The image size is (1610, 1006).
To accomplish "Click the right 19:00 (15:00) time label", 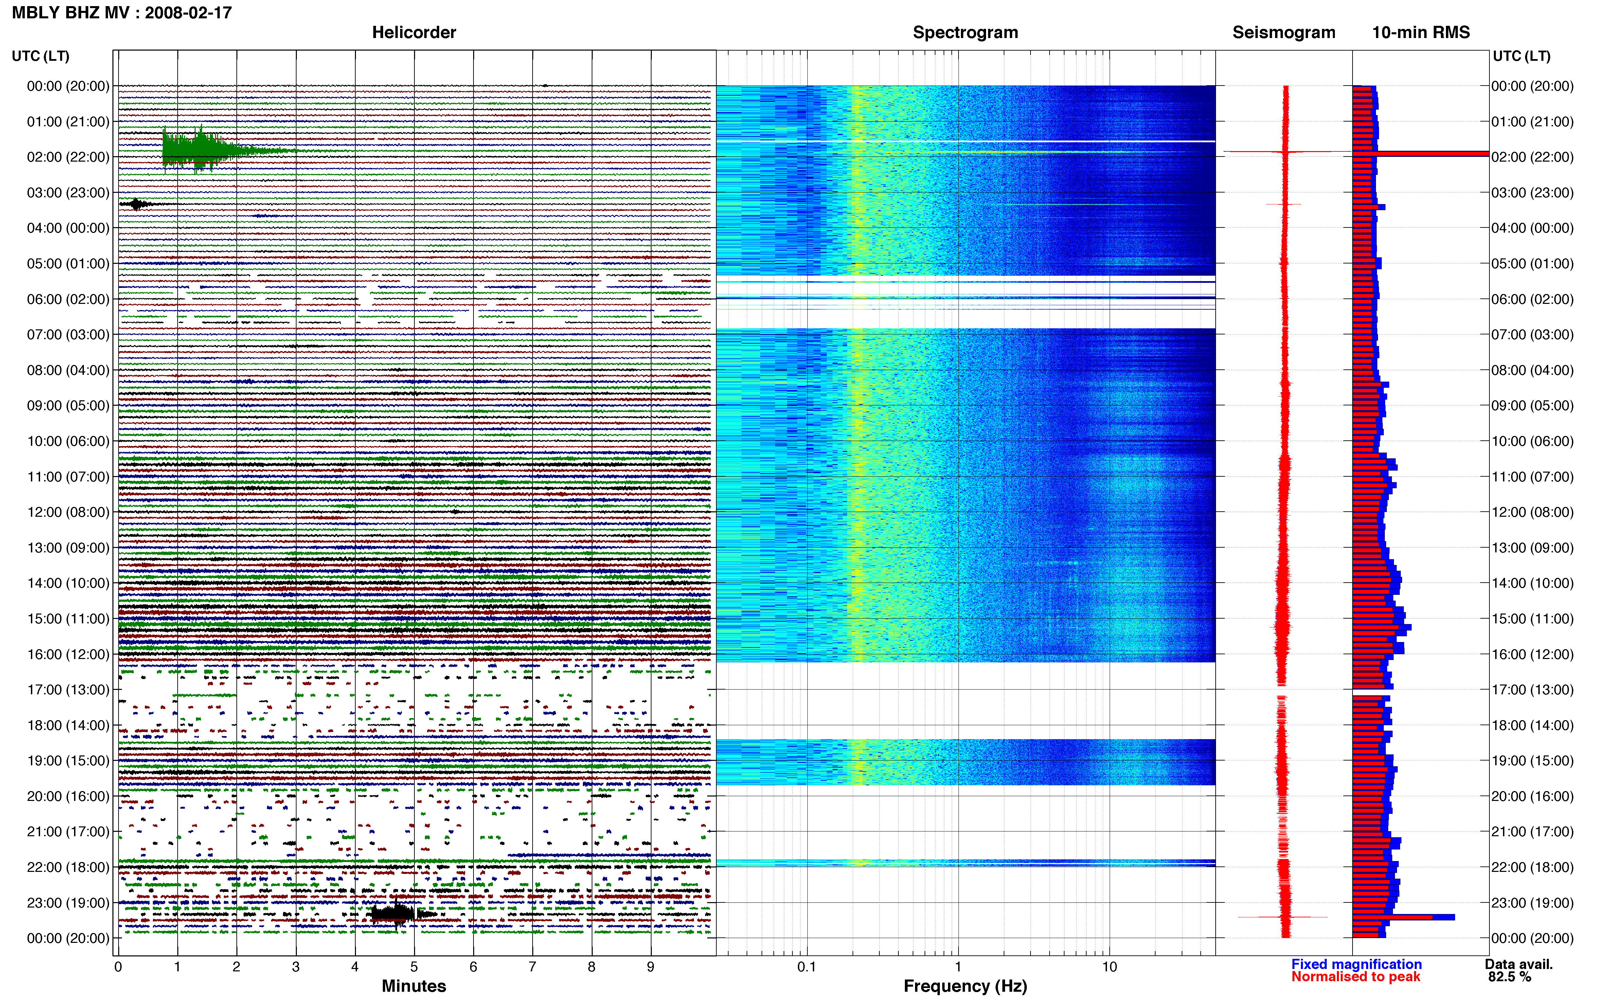I will tap(1532, 761).
